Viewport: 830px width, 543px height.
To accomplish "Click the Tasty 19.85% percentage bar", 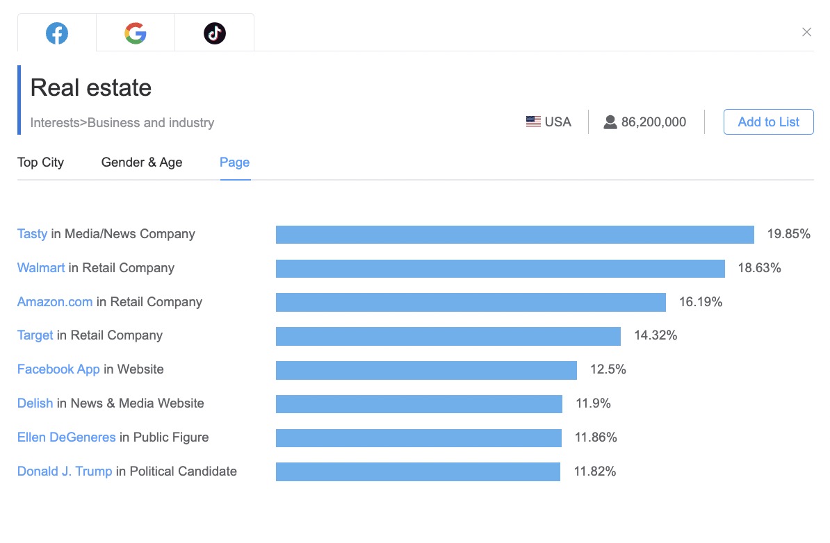I will 514,235.
